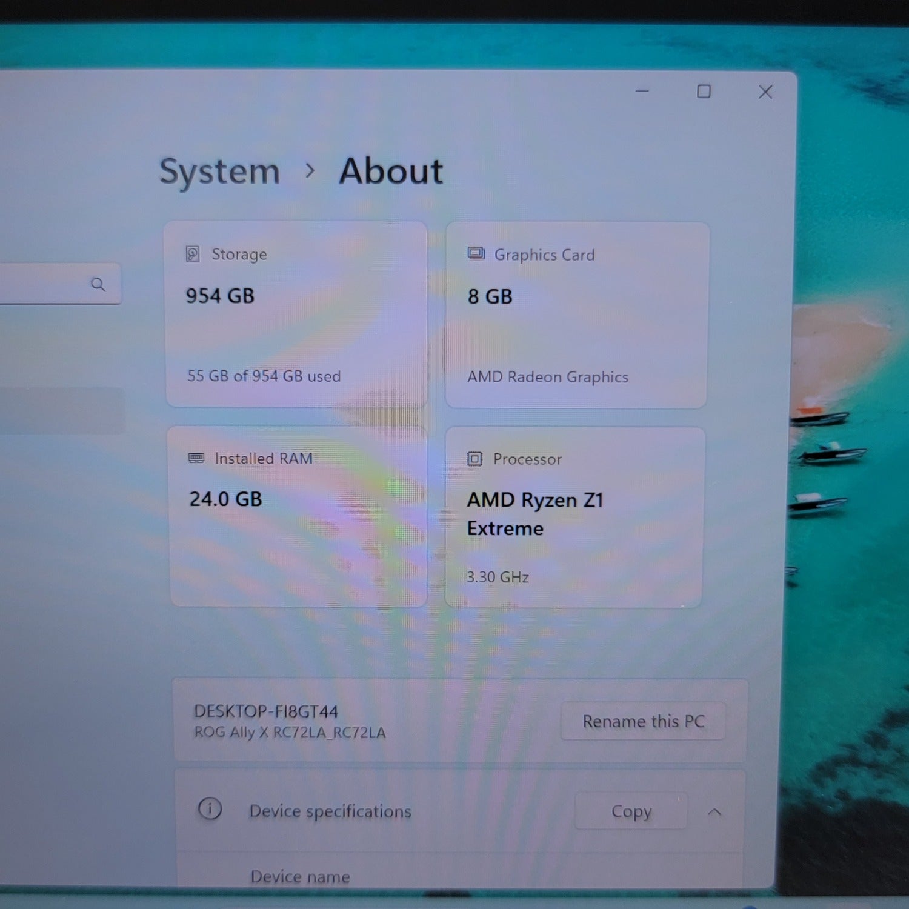909x909 pixels.
Task: Open the Installed RAM card
Action: point(298,516)
